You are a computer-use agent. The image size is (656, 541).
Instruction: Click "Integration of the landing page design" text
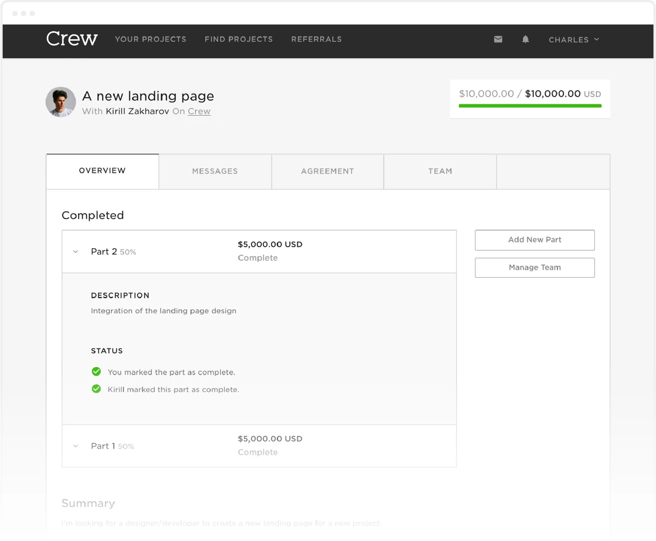point(163,311)
